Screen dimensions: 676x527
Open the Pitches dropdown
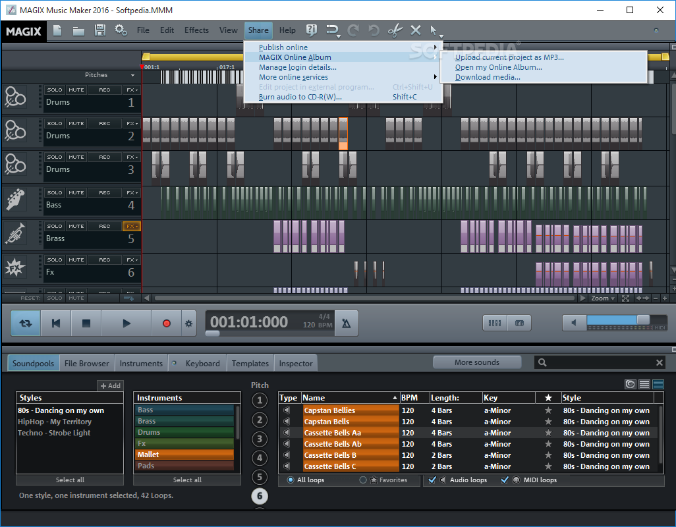[133, 75]
